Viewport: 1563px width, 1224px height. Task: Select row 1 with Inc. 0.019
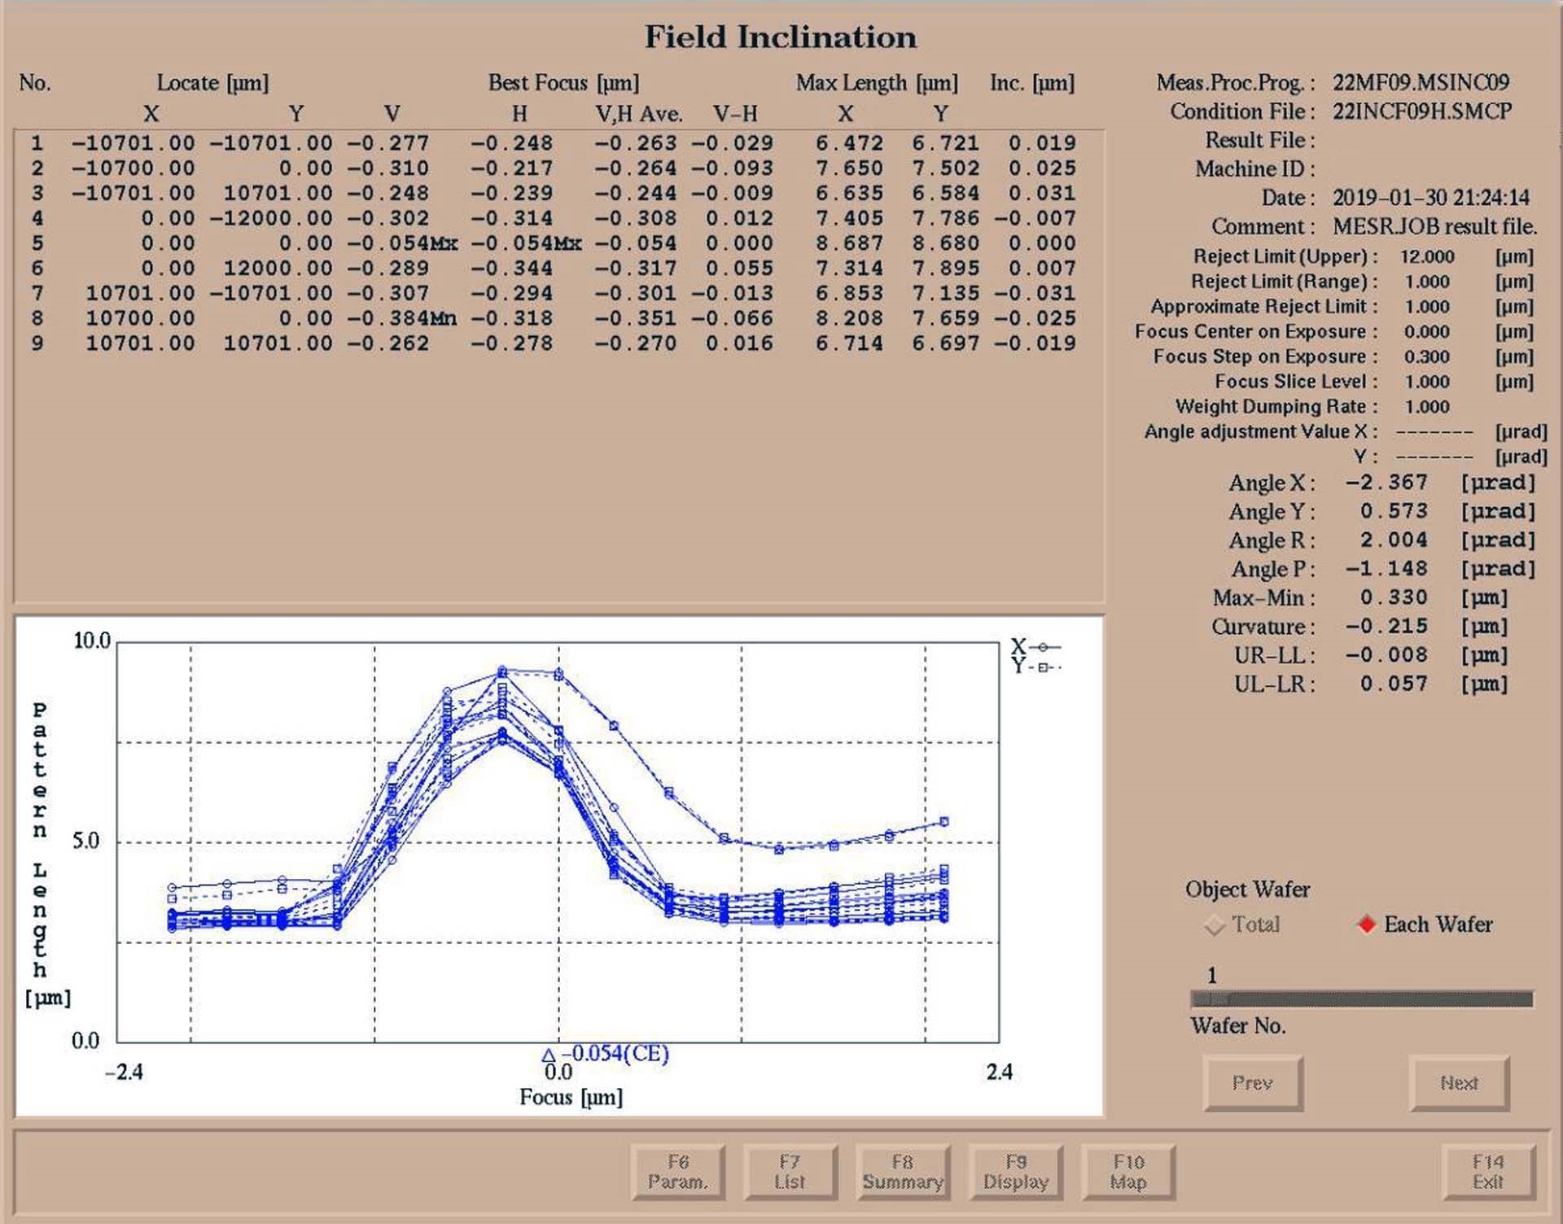tap(554, 143)
